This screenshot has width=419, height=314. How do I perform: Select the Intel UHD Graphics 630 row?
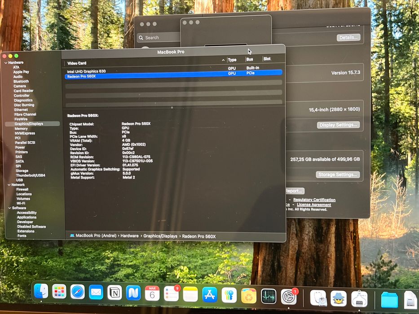(x=173, y=70)
